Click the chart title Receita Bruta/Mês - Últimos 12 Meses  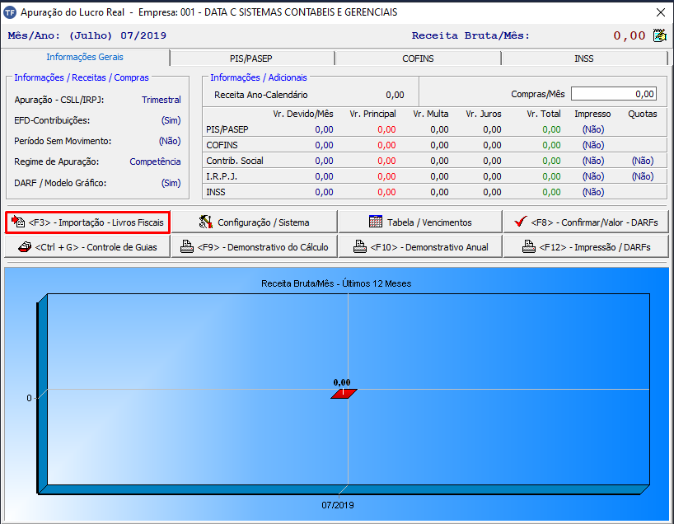coord(336,283)
